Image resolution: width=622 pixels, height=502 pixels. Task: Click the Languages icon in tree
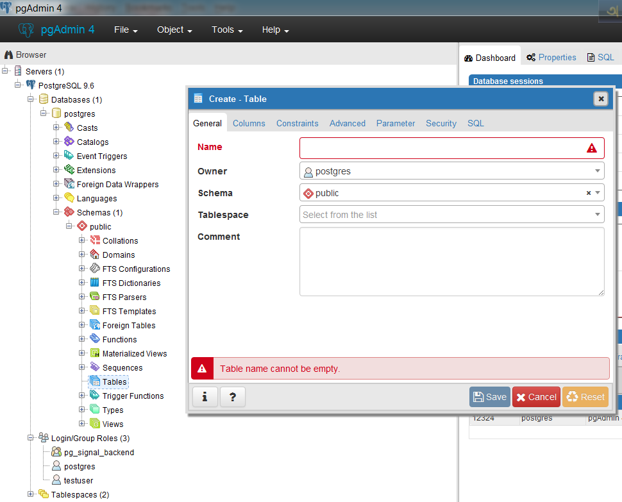click(69, 198)
